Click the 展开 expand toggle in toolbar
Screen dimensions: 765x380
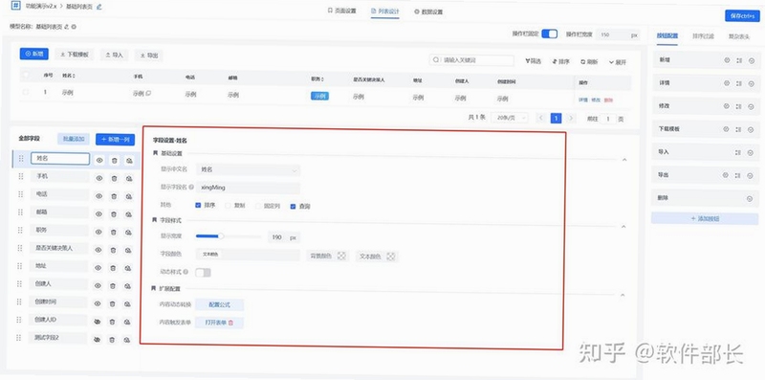coord(617,62)
